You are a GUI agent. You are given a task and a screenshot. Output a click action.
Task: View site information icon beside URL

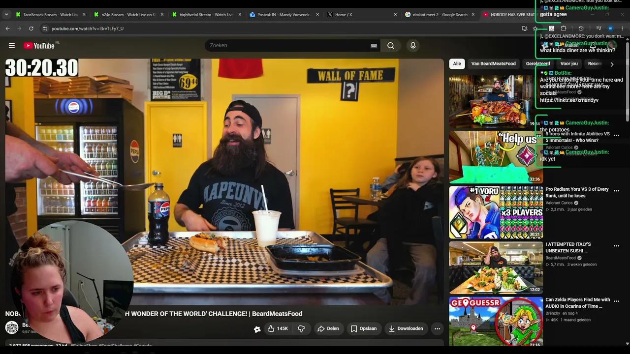pos(45,29)
